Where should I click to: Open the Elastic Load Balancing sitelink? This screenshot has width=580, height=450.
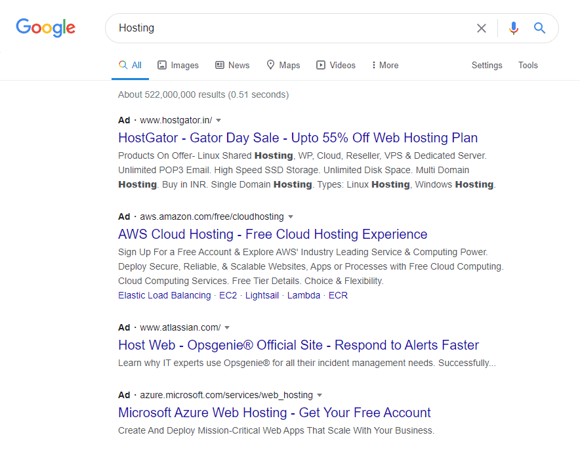tap(164, 295)
